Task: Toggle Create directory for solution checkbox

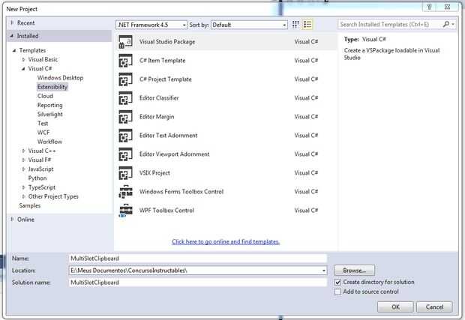Action: pyautogui.click(x=337, y=282)
